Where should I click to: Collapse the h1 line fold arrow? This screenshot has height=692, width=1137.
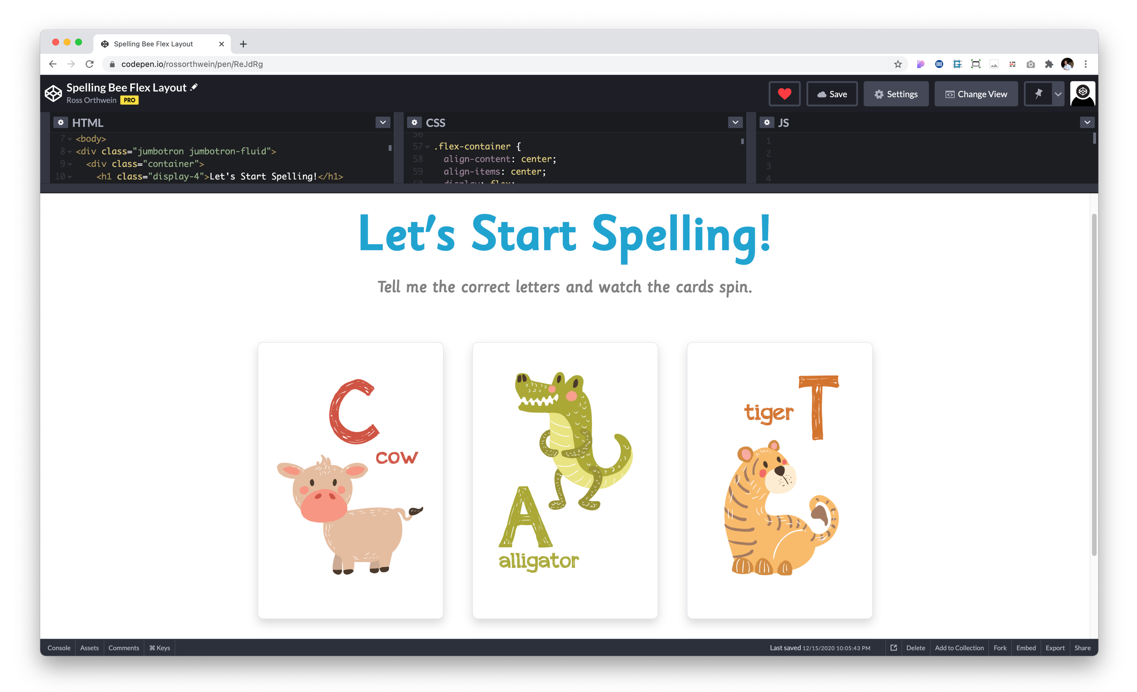pyautogui.click(x=70, y=177)
